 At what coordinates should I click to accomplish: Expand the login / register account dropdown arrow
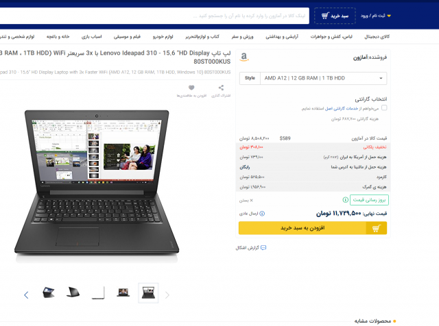click(389, 16)
